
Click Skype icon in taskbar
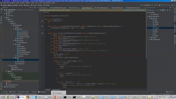[x=32, y=97]
